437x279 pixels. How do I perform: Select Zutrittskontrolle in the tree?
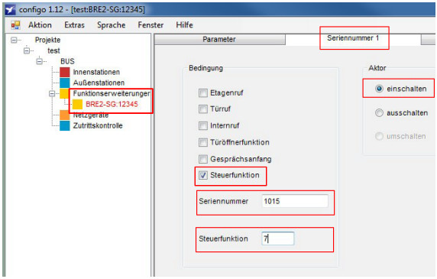click(x=98, y=125)
